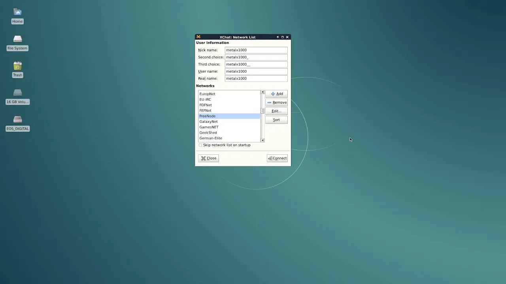Click networks list scrollbar down arrow
This screenshot has height=284, width=506.
coord(262,140)
